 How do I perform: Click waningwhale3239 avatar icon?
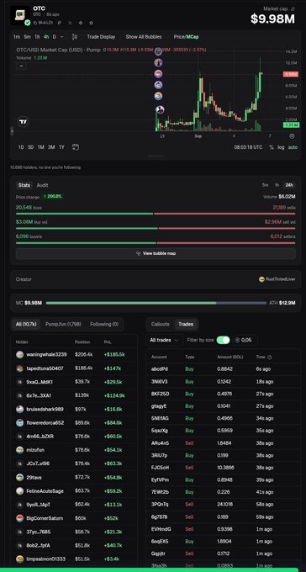click(19, 355)
